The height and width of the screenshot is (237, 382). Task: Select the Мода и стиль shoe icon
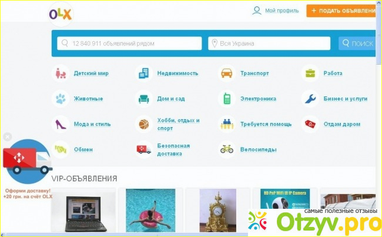click(61, 124)
